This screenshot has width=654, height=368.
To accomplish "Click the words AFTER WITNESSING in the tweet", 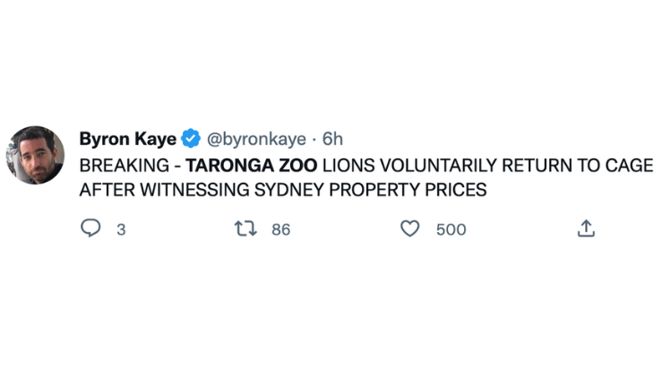I will [x=164, y=190].
